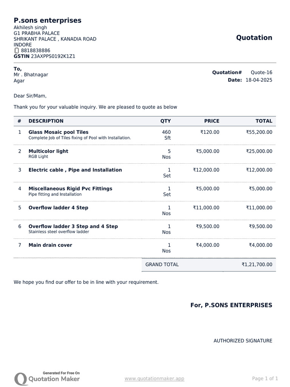Screen dimensions: 290x387
Task: Click the PRICE column header
Action: pos(211,121)
